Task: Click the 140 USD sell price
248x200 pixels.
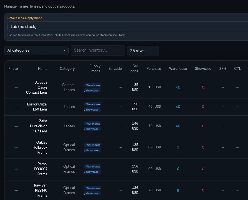Action: [x=135, y=126]
